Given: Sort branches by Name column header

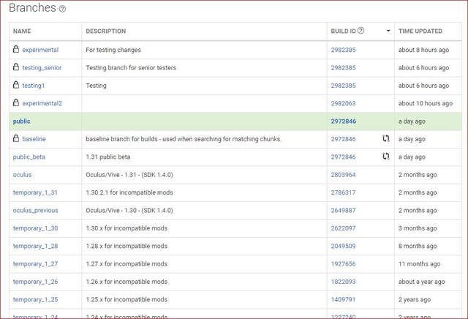Looking at the screenshot, I should coord(22,31).
